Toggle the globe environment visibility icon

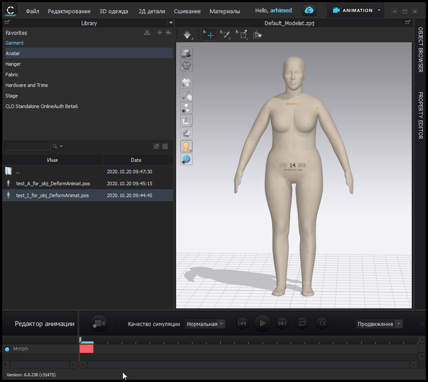pos(187,159)
